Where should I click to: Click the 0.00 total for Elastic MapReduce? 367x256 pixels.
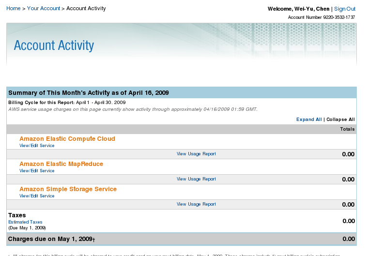coord(348,180)
